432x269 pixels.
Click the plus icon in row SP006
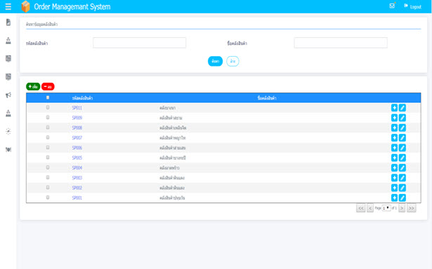394,148
